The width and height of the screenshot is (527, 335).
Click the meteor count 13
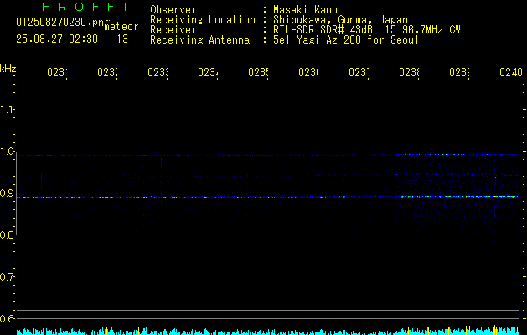point(122,39)
